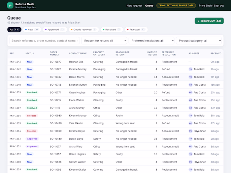The image size is (231, 173).
Task: Click the AC avatar in the RMA-1040 row
Action: click(190, 85)
